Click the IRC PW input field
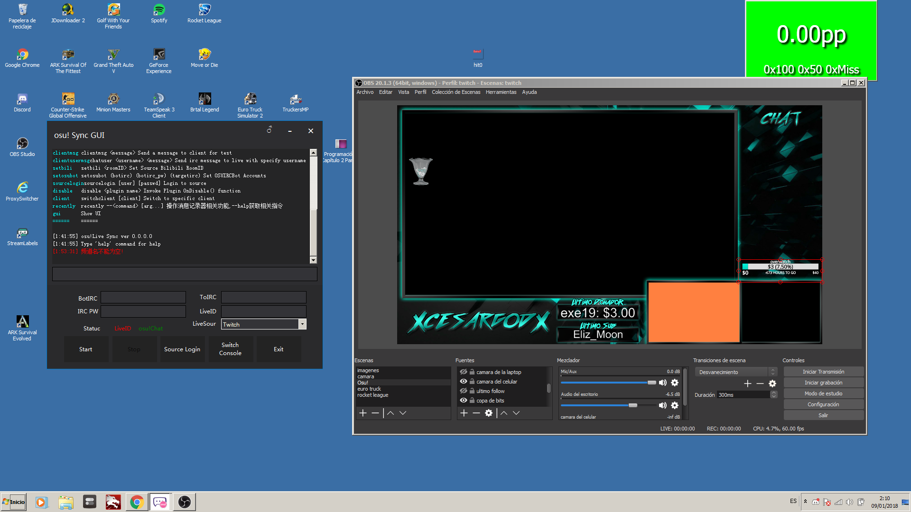The image size is (911, 512). click(143, 311)
